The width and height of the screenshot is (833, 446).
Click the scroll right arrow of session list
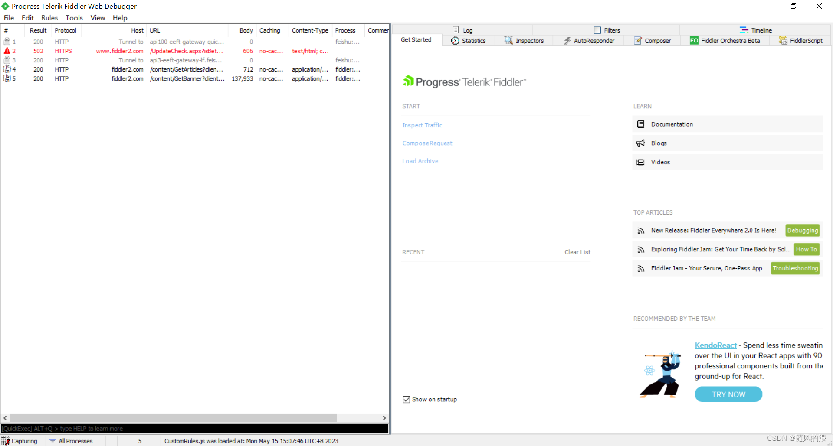click(x=384, y=418)
